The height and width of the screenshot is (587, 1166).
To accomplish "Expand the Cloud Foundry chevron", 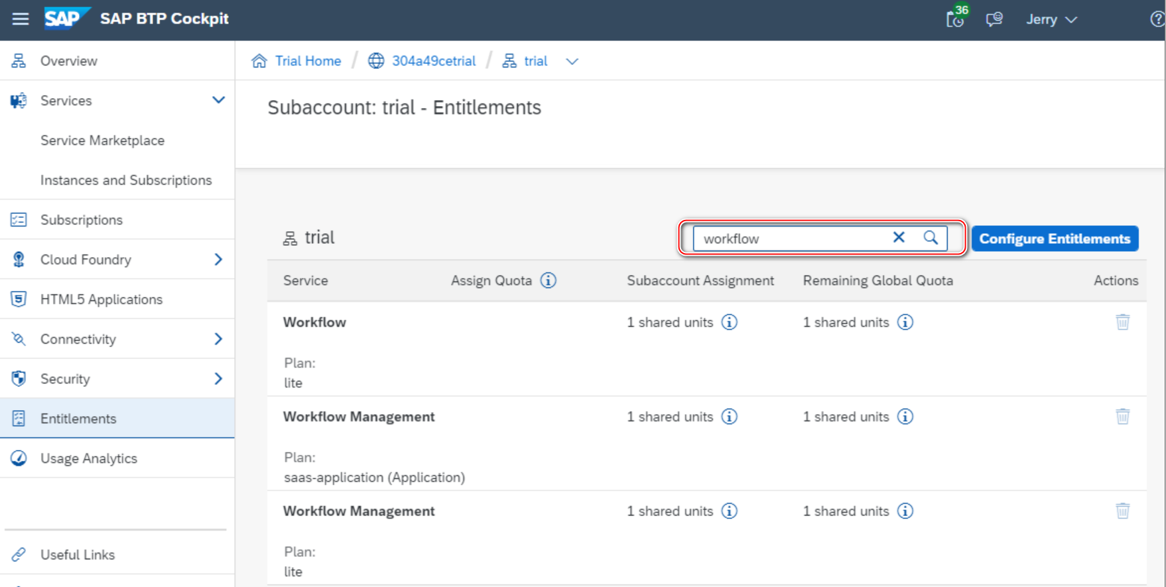I will (x=218, y=260).
